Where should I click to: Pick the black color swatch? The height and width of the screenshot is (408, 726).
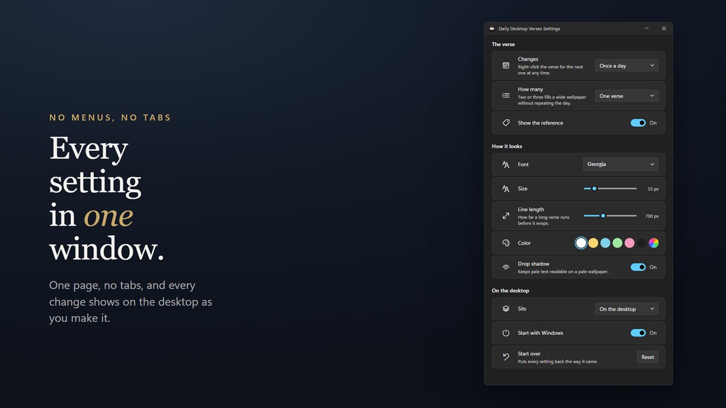641,243
